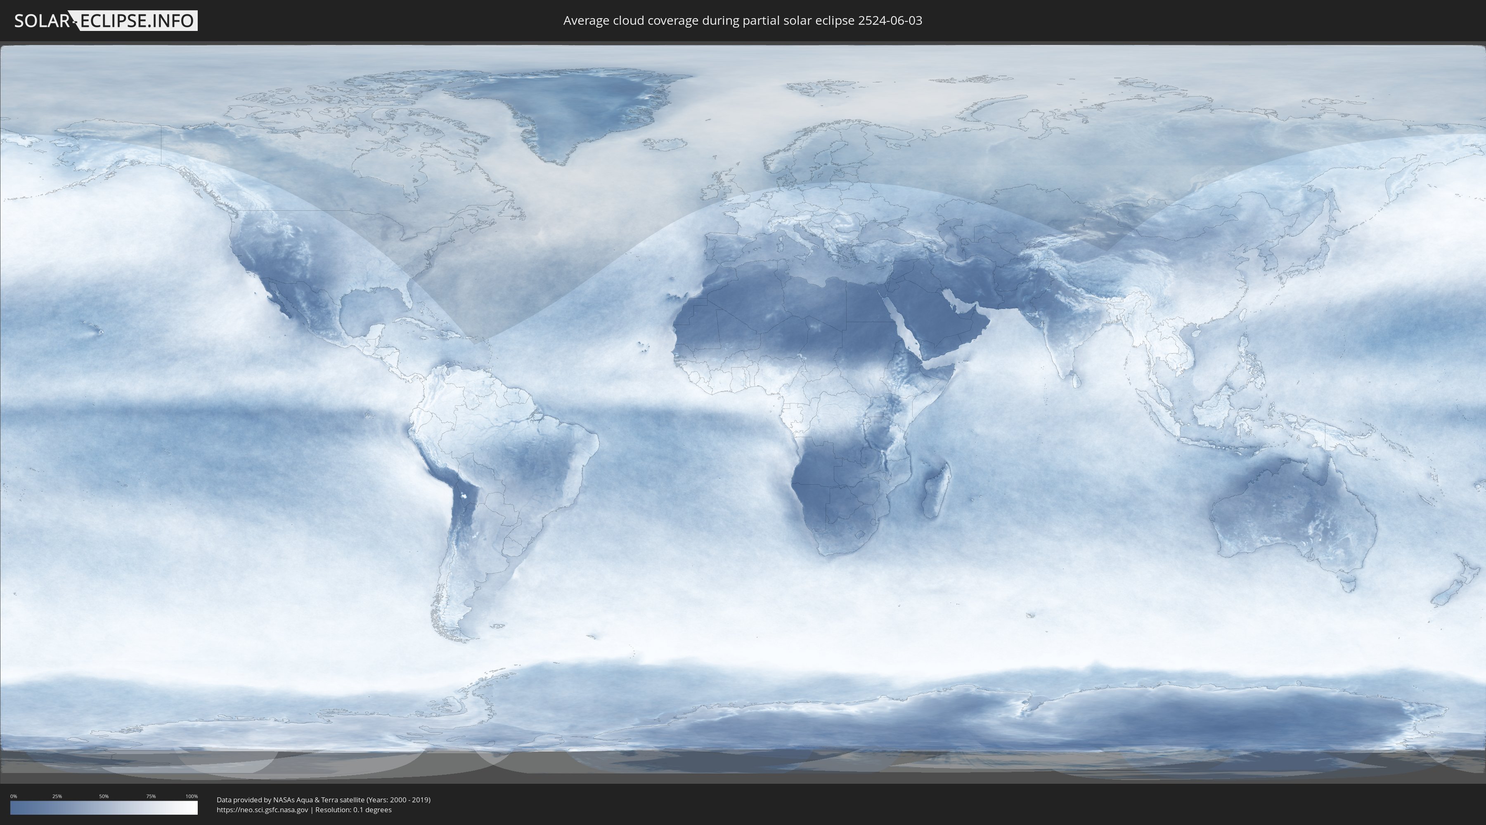Click the 75% legend label

click(x=151, y=796)
